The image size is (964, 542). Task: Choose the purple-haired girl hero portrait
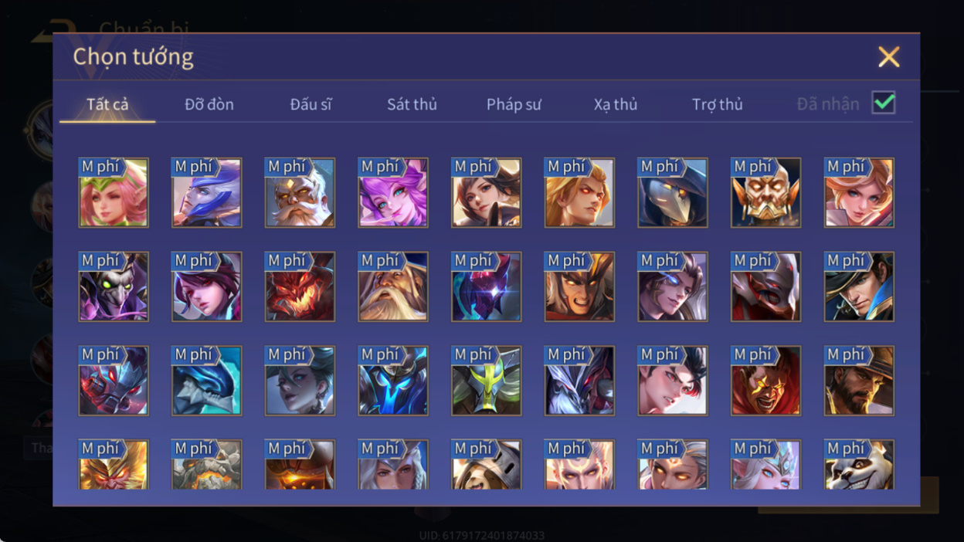[393, 193]
